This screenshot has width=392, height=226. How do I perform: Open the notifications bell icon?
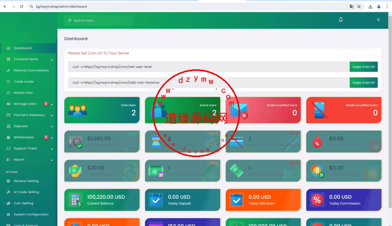coord(341,20)
